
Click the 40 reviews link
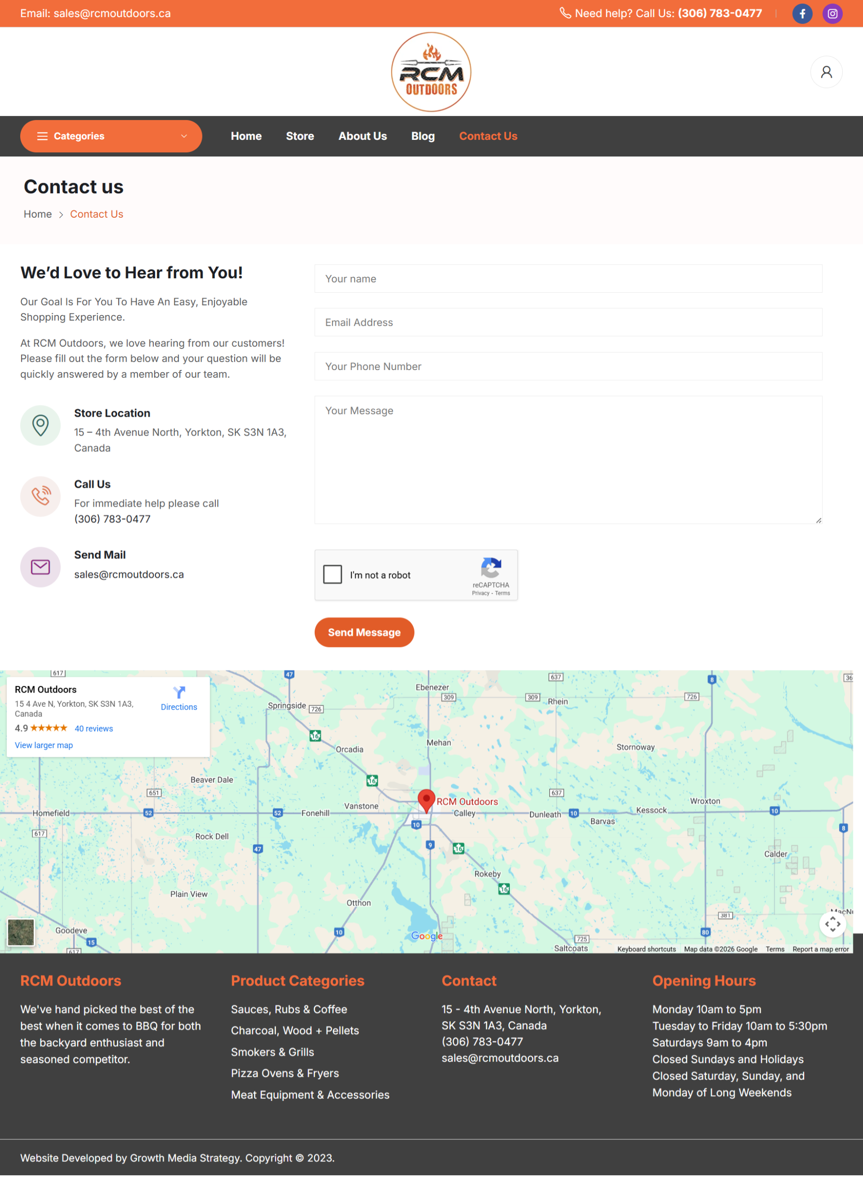(93, 728)
